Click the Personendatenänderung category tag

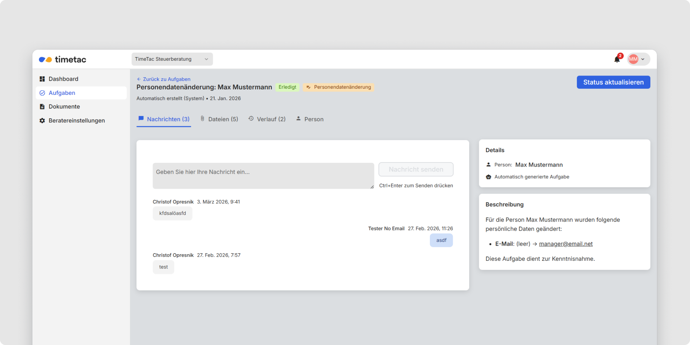[338, 87]
